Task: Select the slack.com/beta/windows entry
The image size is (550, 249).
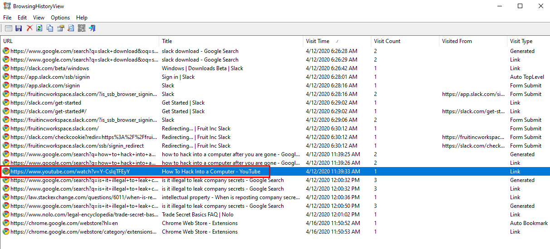Action: pos(50,68)
